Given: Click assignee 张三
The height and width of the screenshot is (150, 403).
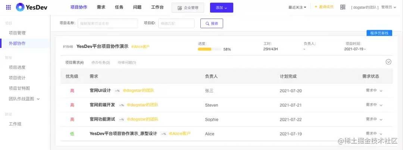Looking at the screenshot, I should [209, 91].
